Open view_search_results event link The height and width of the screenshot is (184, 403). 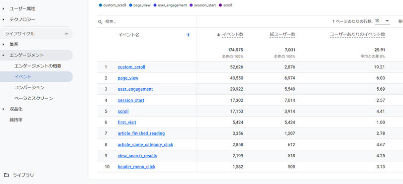[x=137, y=156]
